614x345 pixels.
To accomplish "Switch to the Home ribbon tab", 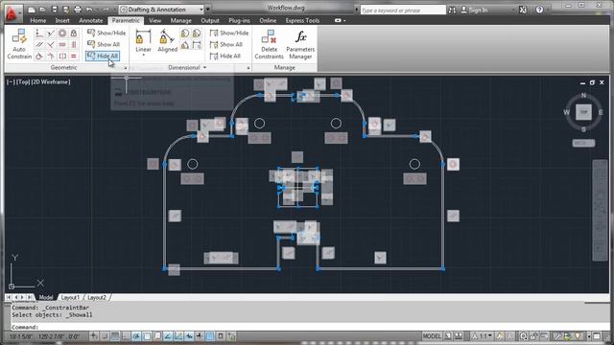I will tap(38, 20).
